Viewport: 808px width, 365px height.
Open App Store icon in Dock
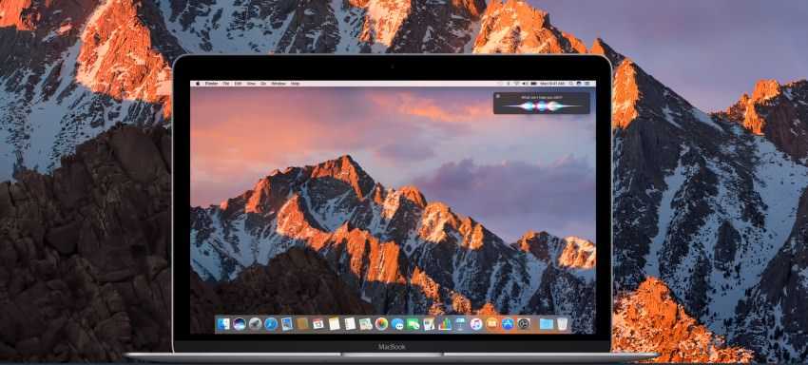[x=509, y=323]
